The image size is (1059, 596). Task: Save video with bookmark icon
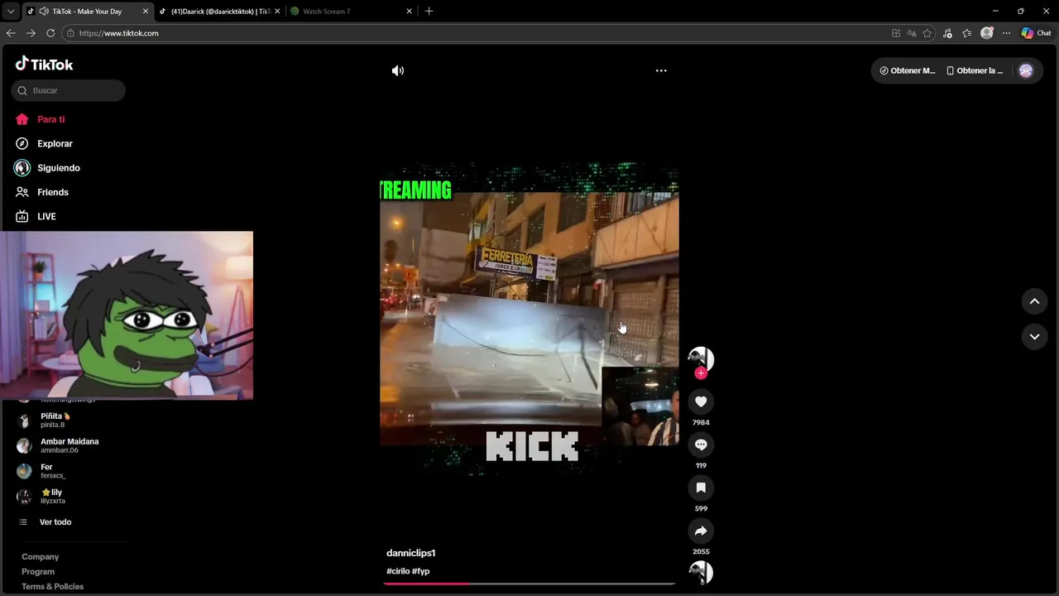701,488
